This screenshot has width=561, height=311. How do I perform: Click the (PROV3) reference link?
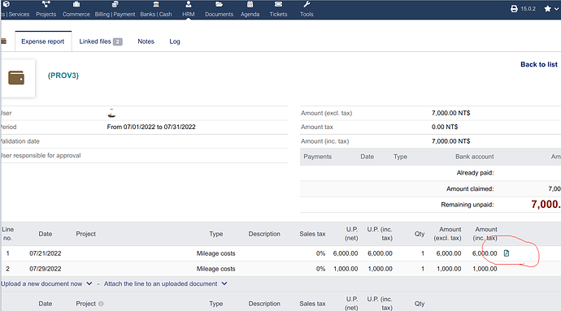[x=63, y=76]
